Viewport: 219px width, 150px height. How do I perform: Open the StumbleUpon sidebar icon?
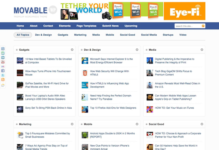(x=3, y=53)
